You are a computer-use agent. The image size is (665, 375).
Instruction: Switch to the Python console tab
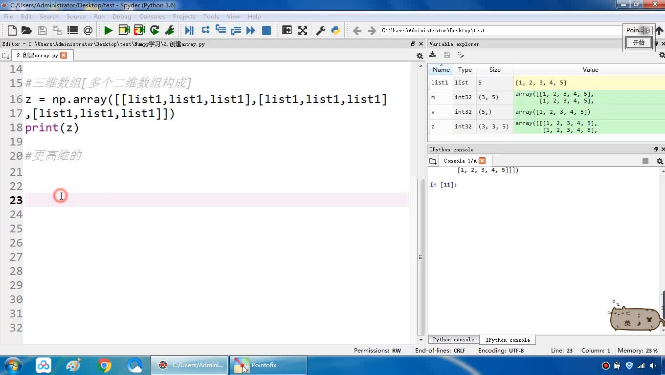coord(453,340)
